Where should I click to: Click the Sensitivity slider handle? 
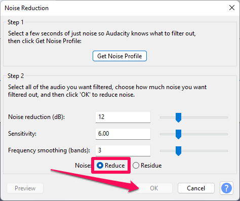tap(178, 134)
